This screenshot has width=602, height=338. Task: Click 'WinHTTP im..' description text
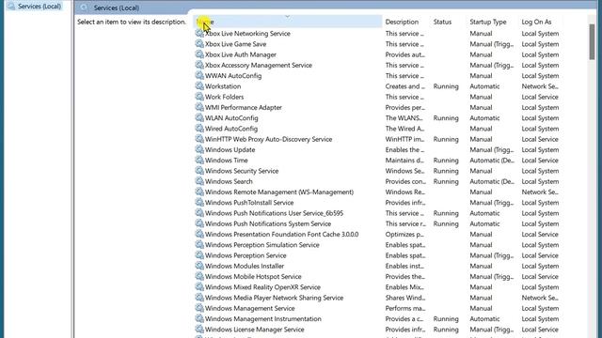click(404, 140)
